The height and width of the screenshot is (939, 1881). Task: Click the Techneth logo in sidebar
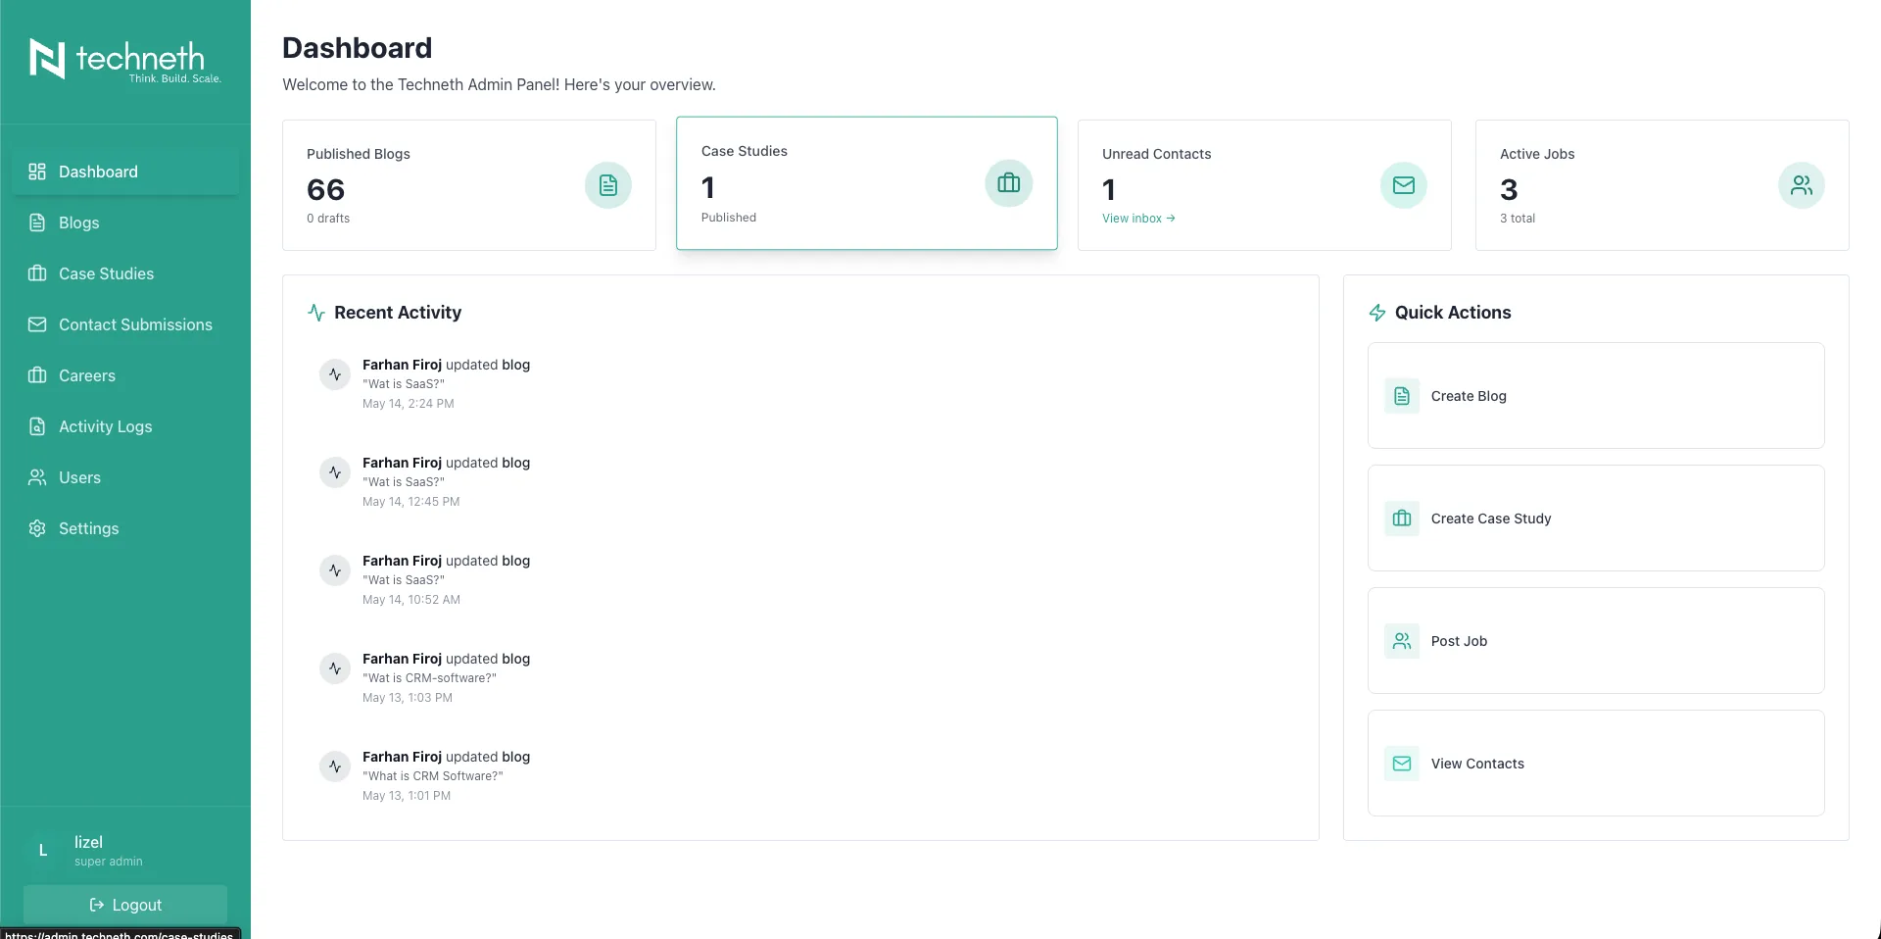pyautogui.click(x=125, y=60)
